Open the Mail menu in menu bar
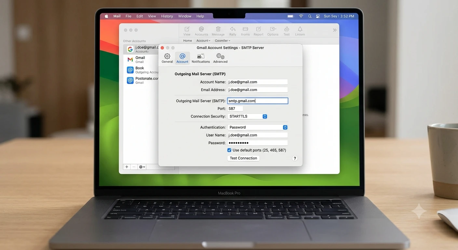 pos(117,16)
